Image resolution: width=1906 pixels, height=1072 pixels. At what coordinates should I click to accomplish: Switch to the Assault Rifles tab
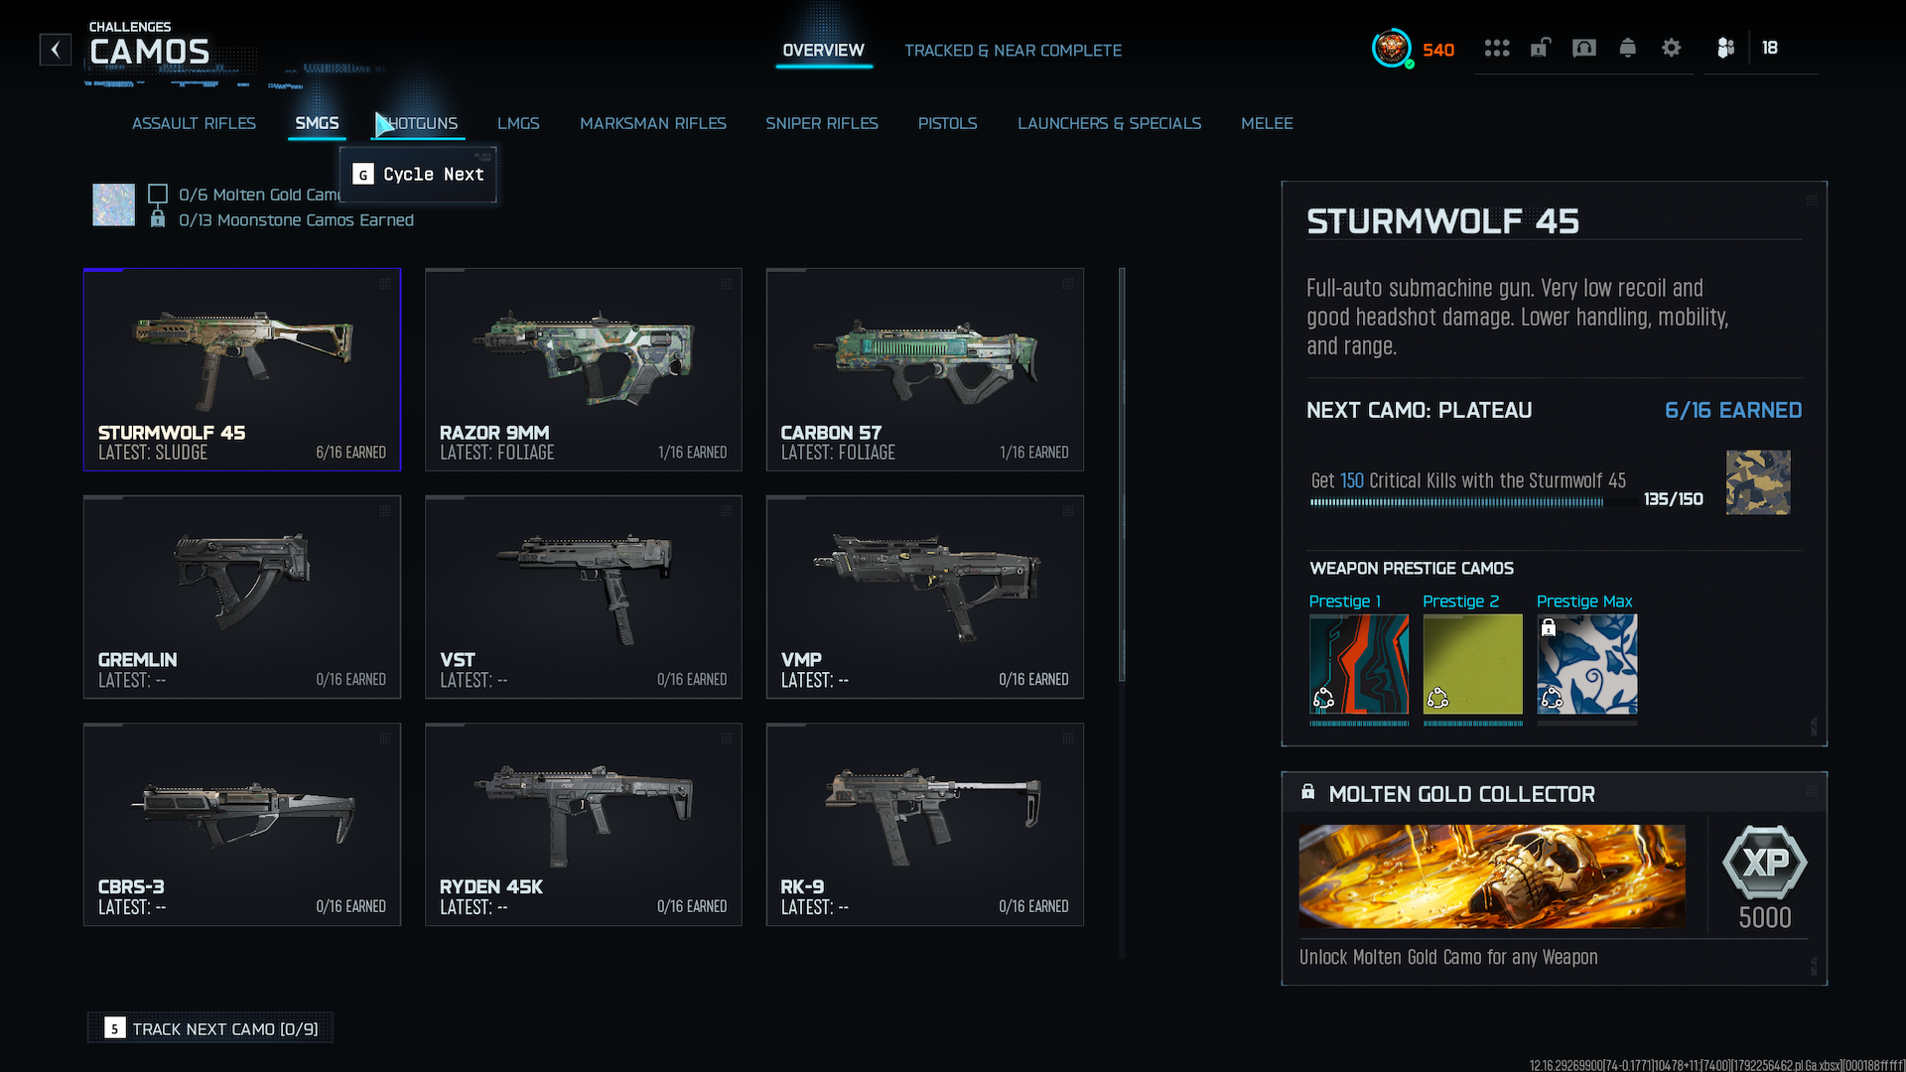tap(194, 123)
